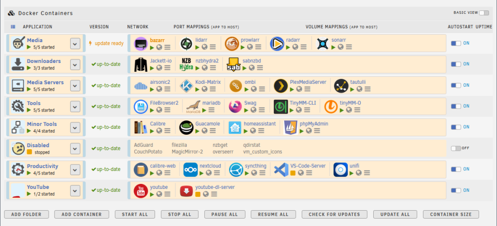This screenshot has width=497, height=226.
Task: Toggle autostart for Downloaders folder
Action: pos(456,64)
